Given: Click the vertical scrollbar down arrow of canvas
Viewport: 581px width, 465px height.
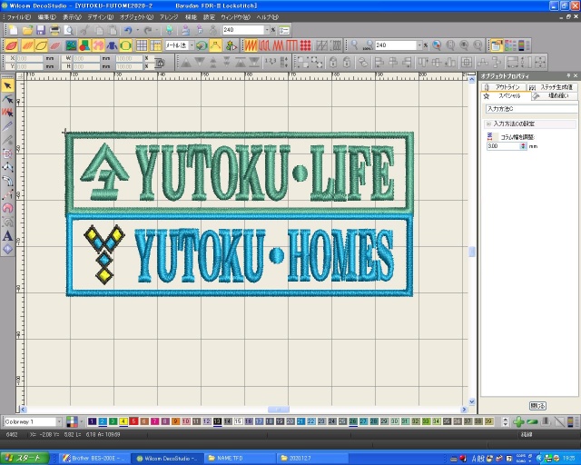Looking at the screenshot, I should pos(472,401).
